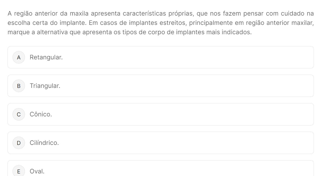Choose the answer text 'Oval.'
322x176 pixels.
37,171
